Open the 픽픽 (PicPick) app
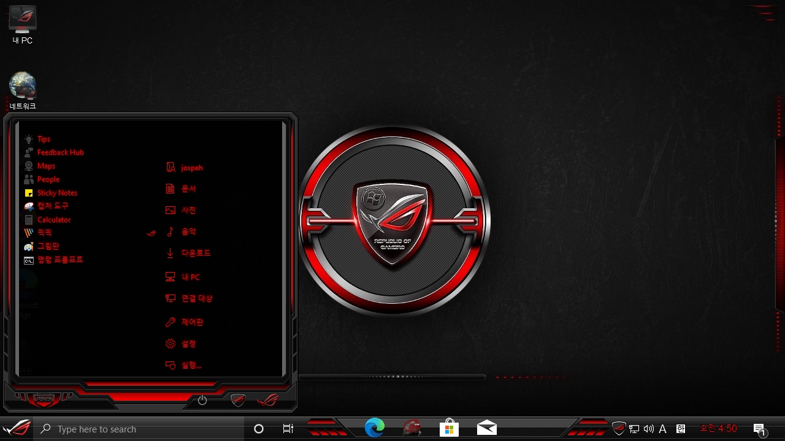Screen dimensions: 785x441 37,233
